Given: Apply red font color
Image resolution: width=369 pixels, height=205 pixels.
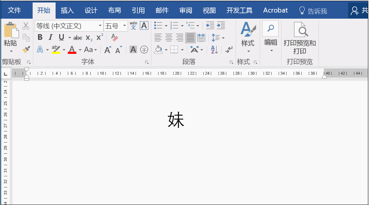Looking at the screenshot, I should click(72, 50).
